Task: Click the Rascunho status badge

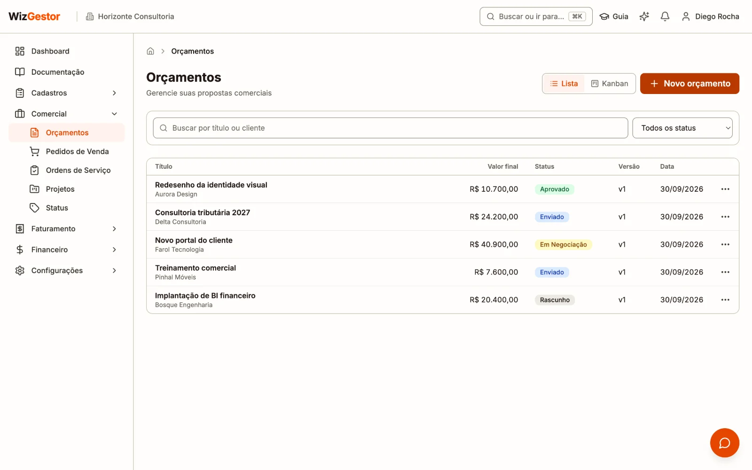Action: (555, 300)
